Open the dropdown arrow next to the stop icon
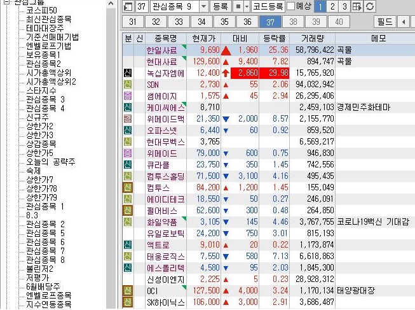This screenshot has width=415, height=310. pos(247,6)
